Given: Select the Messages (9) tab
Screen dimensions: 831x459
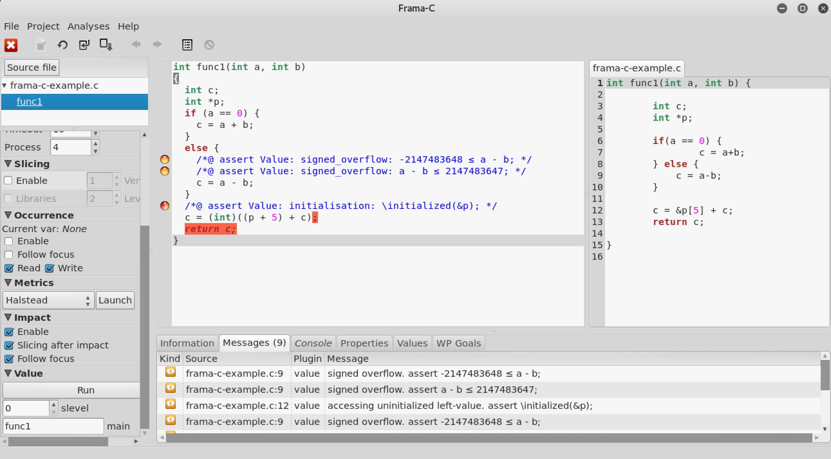Looking at the screenshot, I should [x=254, y=343].
